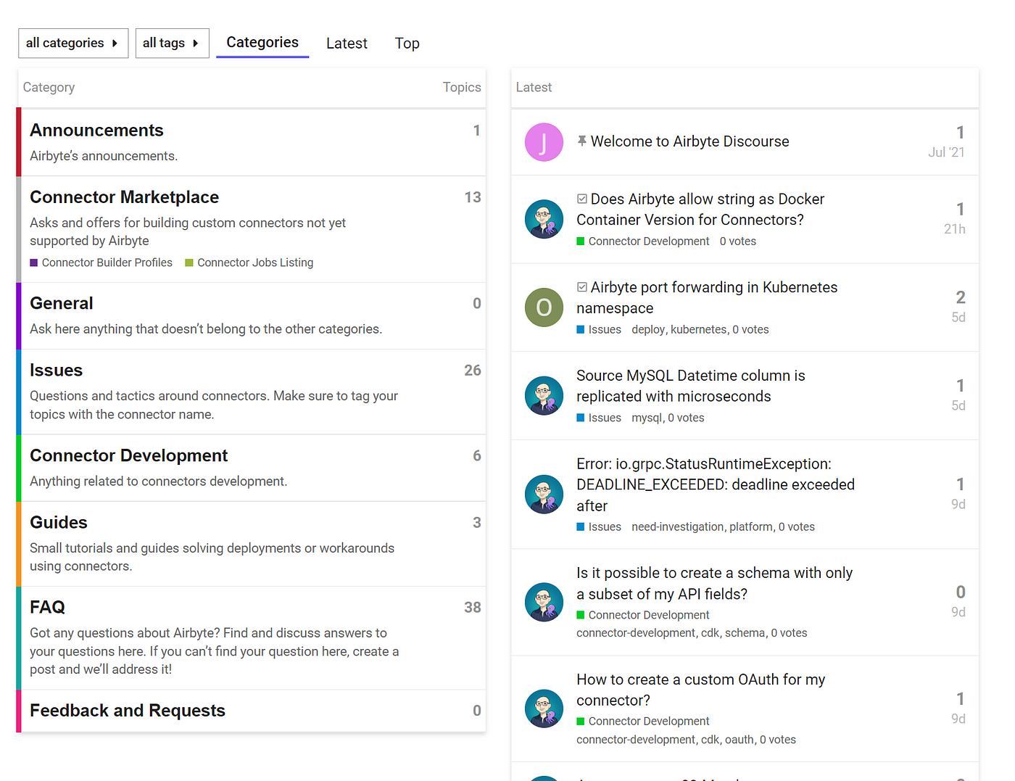Open the Issues category heading
The width and height of the screenshot is (1015, 781).
pyautogui.click(x=56, y=371)
